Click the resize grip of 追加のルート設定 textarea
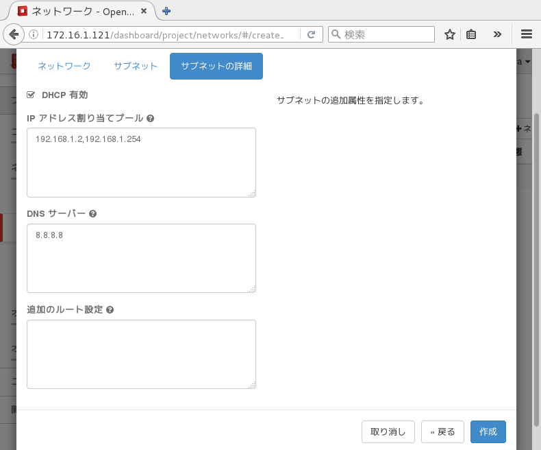The width and height of the screenshot is (541, 450). tap(252, 385)
